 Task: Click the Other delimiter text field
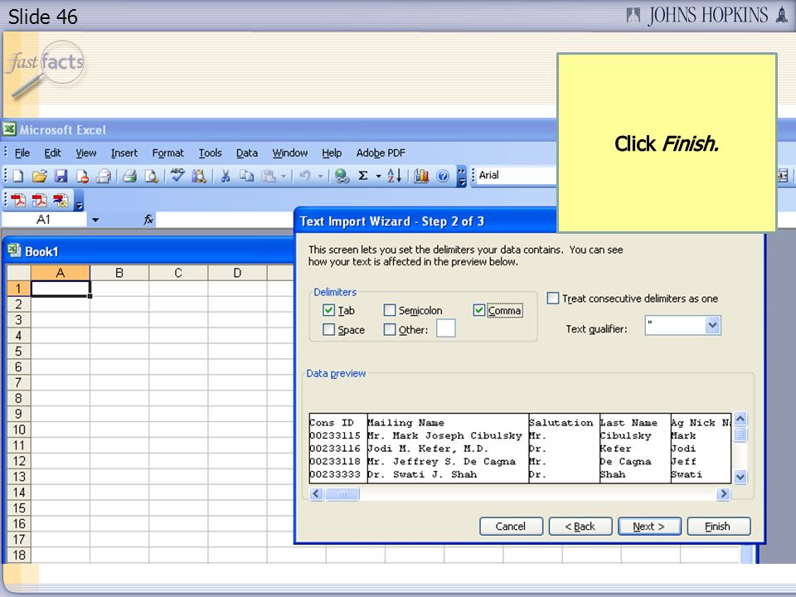[446, 328]
